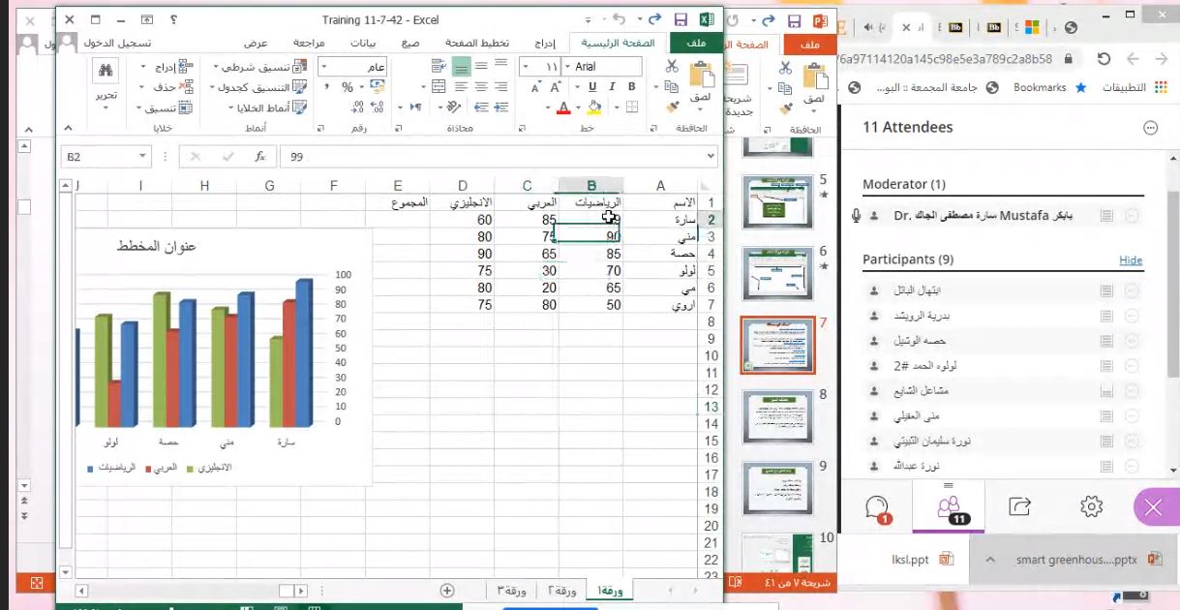Click تسجيل الدخول sign in

(115, 43)
